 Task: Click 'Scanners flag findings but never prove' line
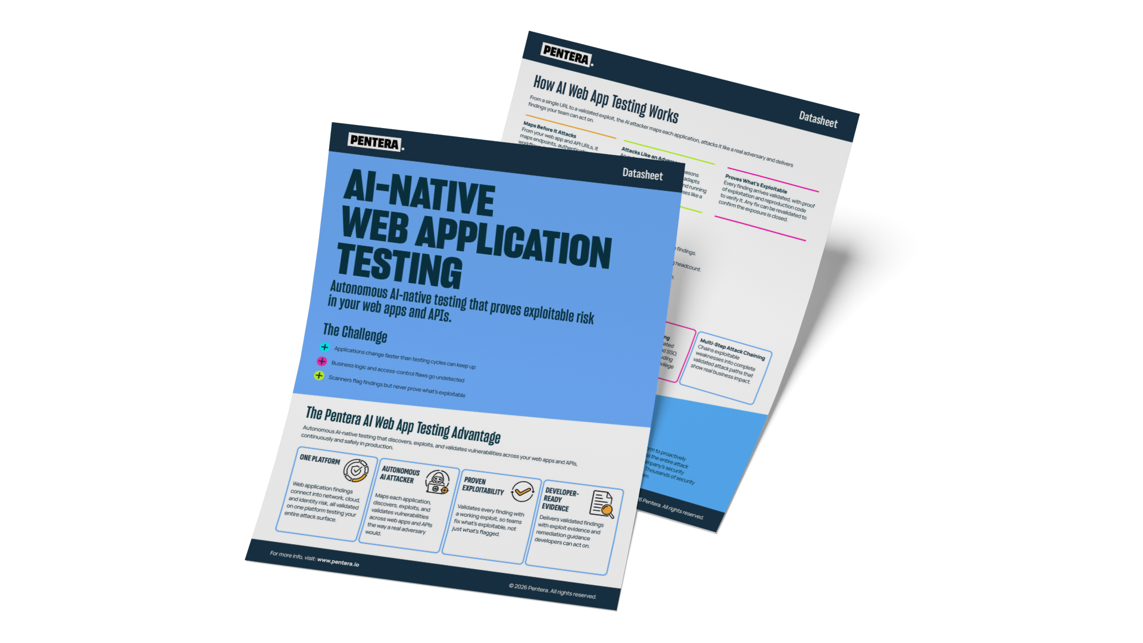(x=397, y=386)
